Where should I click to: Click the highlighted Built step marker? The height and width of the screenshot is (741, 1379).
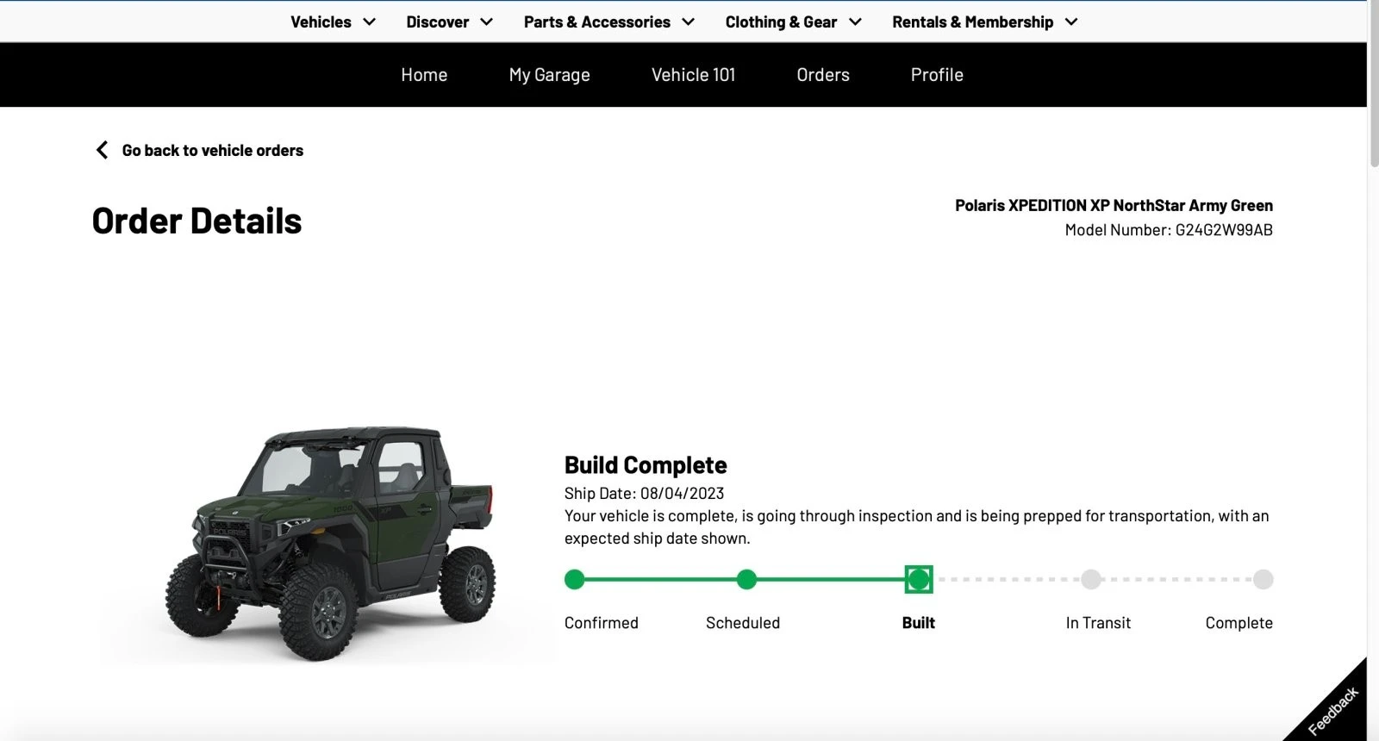[919, 580]
